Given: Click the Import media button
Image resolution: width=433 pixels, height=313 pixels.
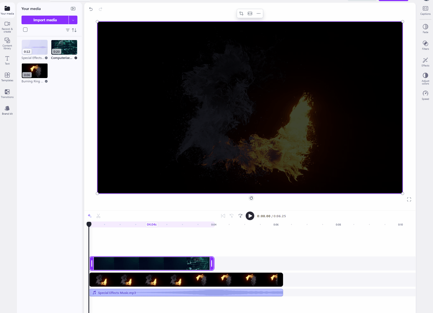Looking at the screenshot, I should tap(45, 20).
